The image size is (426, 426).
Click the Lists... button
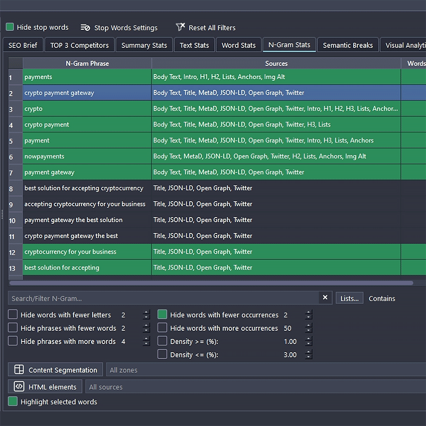click(349, 298)
